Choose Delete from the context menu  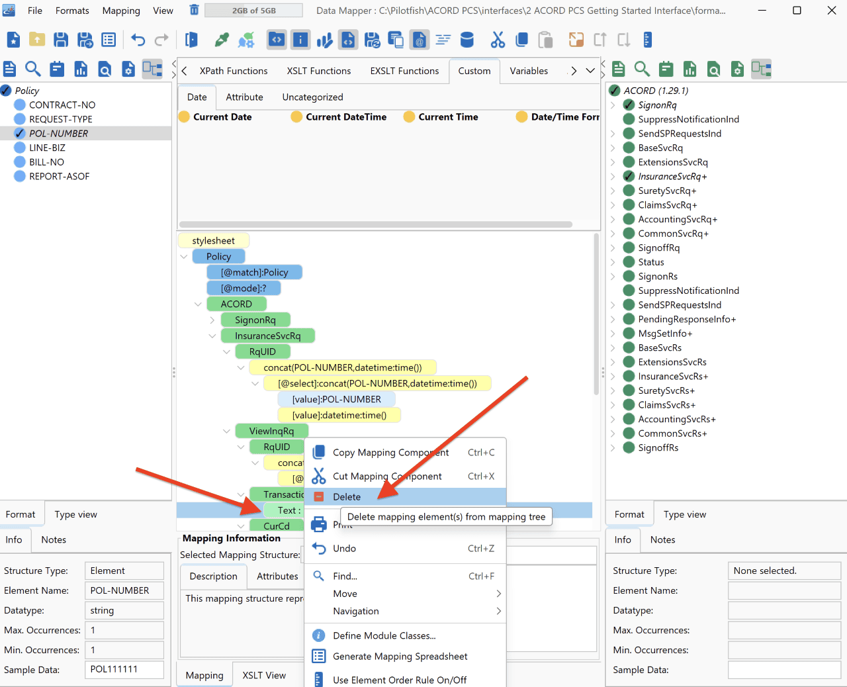tap(405, 497)
